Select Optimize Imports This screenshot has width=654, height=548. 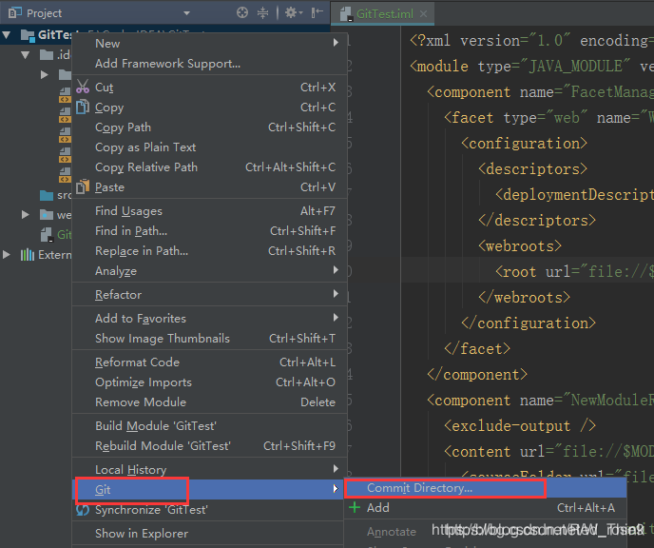[x=209, y=382]
